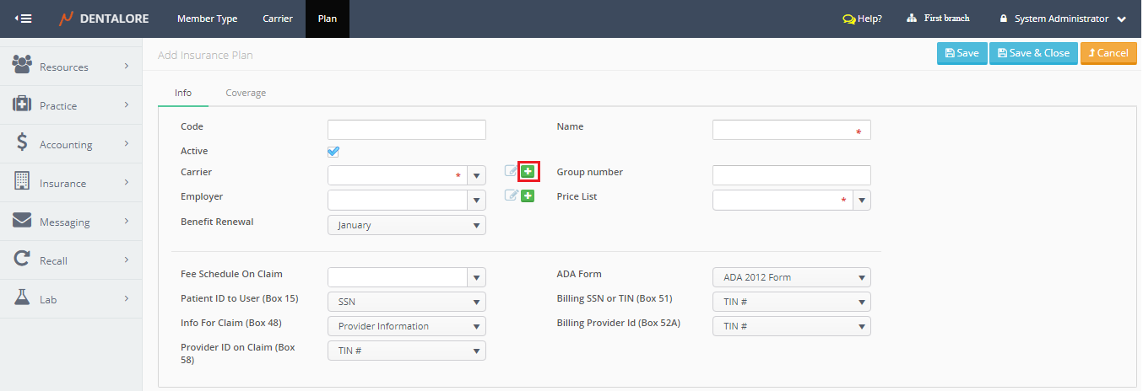Uncheck the Active checkbox
This screenshot has height=391, width=1143.
tap(333, 152)
